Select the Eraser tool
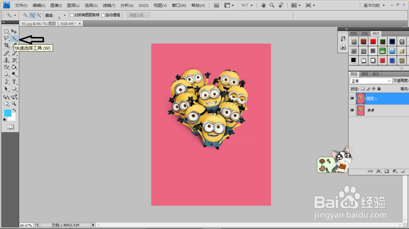 tap(6, 67)
